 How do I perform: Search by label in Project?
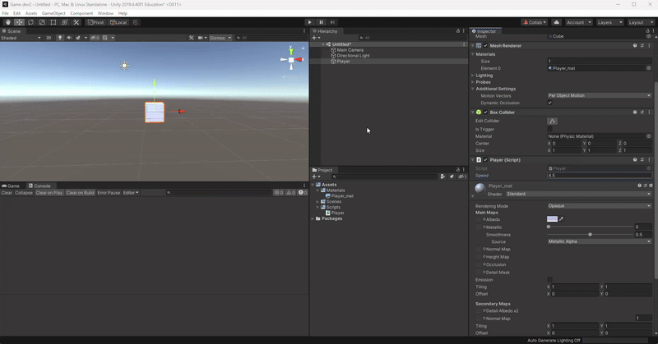coord(452,177)
